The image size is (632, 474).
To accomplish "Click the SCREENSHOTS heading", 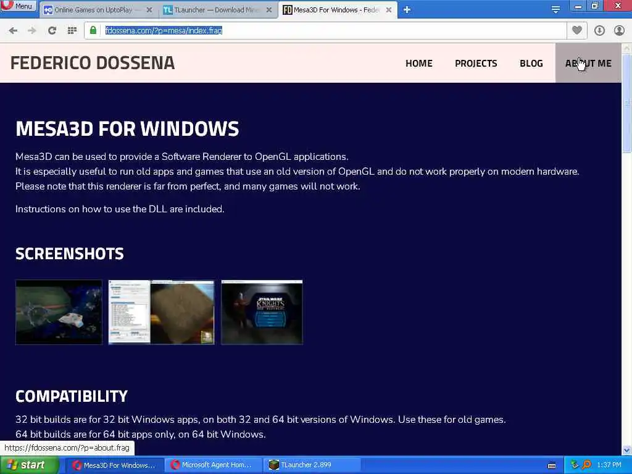I will [x=69, y=254].
